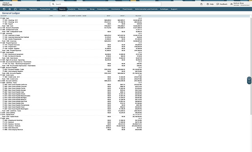252x152 pixels.
Task: Open the Fixed Assets menu
Action: 128,9
